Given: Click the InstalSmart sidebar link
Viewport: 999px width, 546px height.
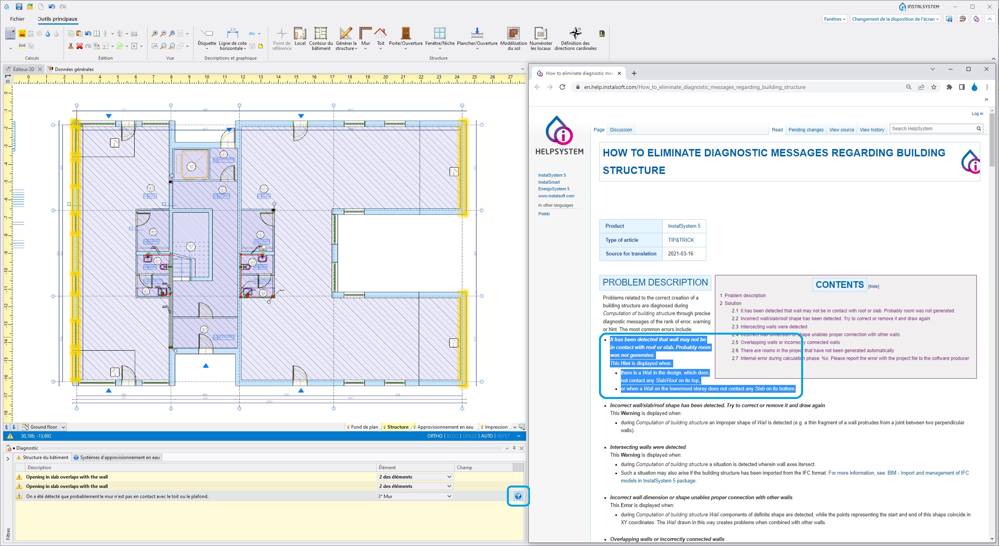Looking at the screenshot, I should point(549,182).
